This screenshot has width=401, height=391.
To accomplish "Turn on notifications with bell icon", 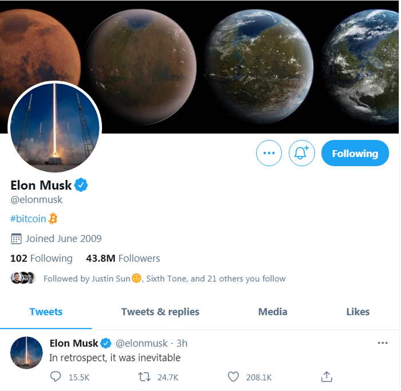I will tap(302, 153).
